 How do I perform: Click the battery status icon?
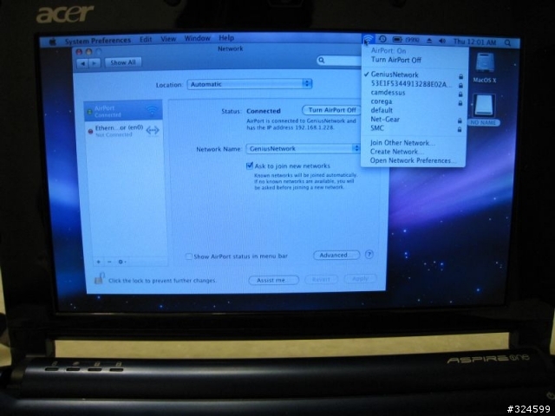pos(397,40)
